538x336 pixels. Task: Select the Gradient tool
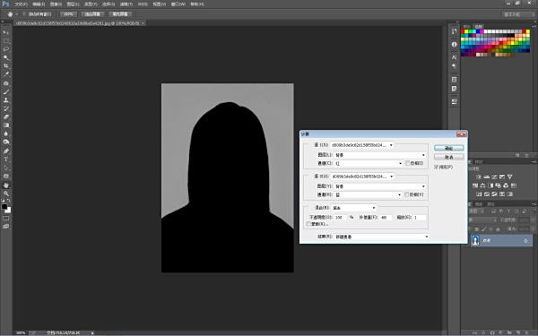(x=6, y=125)
